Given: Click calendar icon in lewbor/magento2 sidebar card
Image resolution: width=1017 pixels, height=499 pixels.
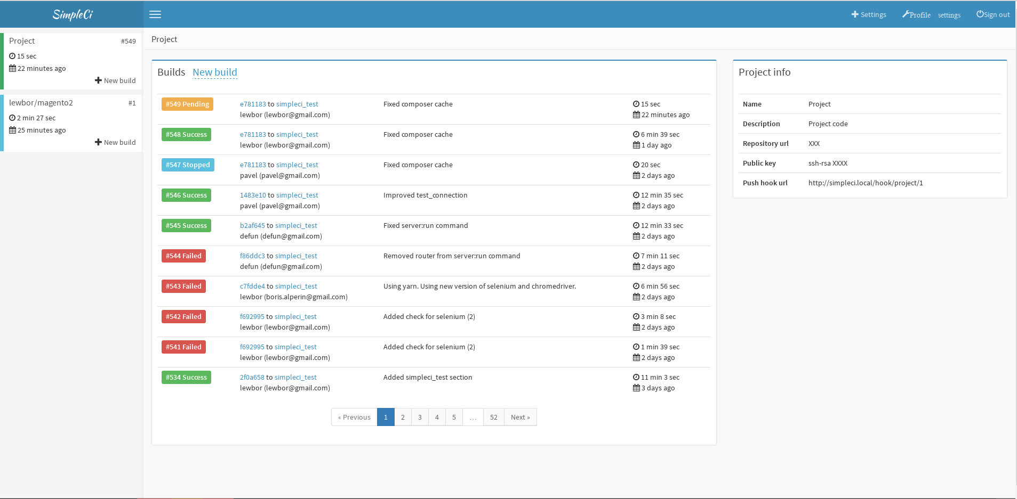Looking at the screenshot, I should coord(12,130).
